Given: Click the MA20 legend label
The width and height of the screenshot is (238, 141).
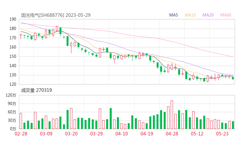Looking at the screenshot, I should coord(208,15).
